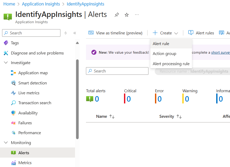This screenshot has height=167, width=230.
Task: Click the Alert rules toolbar icon
Action: pos(191,33)
